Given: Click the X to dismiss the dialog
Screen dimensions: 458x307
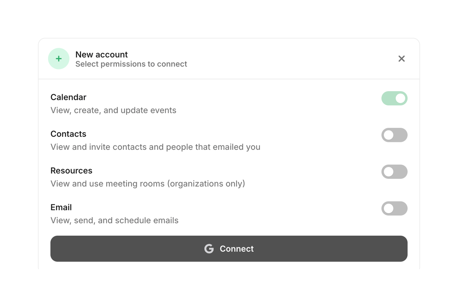Looking at the screenshot, I should click(402, 58).
